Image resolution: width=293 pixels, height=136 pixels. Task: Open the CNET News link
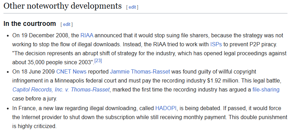click(71, 71)
